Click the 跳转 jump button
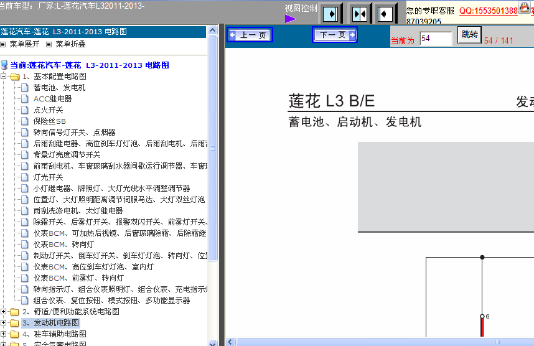This screenshot has width=534, height=346. pyautogui.click(x=469, y=35)
